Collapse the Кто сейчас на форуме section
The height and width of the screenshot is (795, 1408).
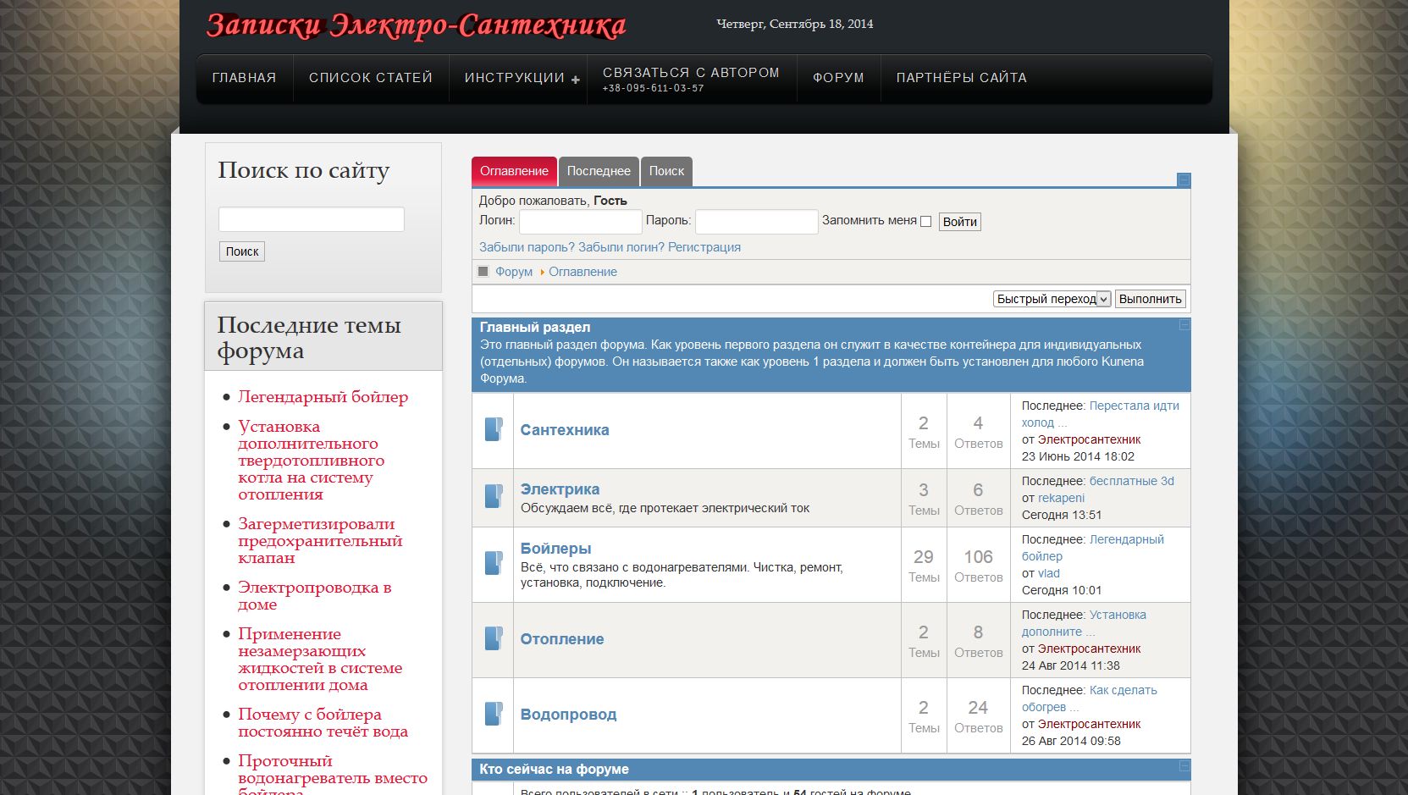click(x=1184, y=766)
